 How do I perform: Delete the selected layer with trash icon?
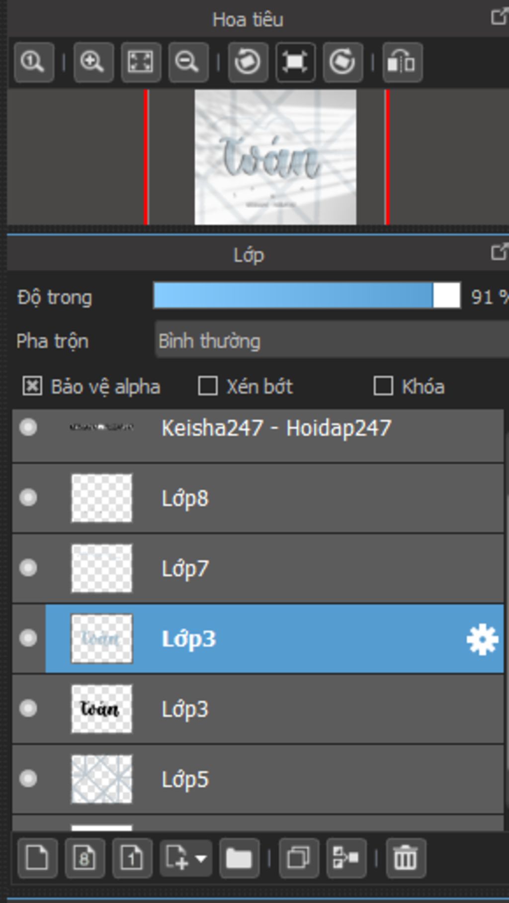[406, 858]
